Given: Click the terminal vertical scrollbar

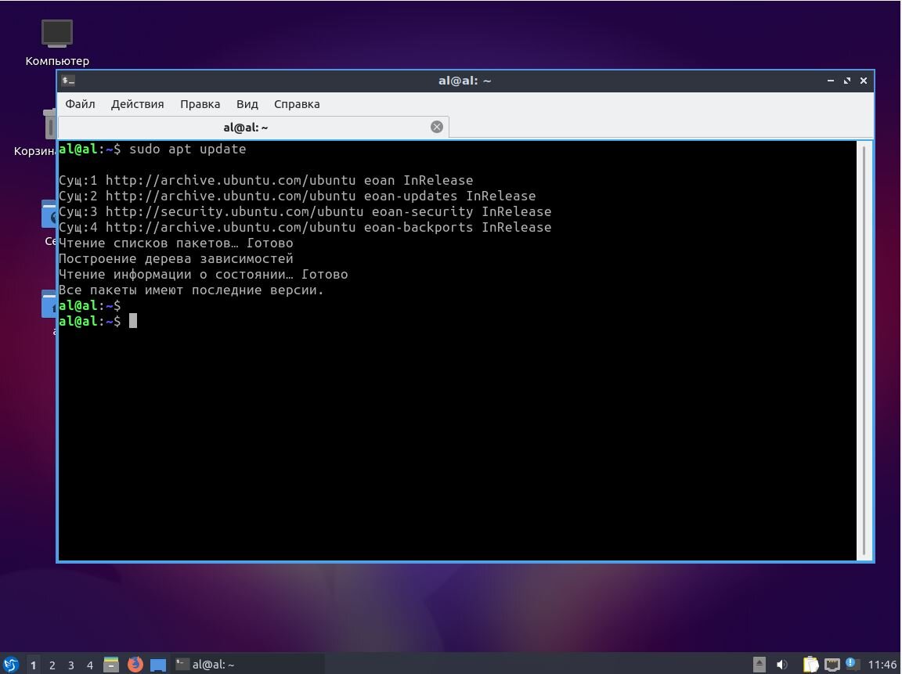Looking at the screenshot, I should click(864, 350).
